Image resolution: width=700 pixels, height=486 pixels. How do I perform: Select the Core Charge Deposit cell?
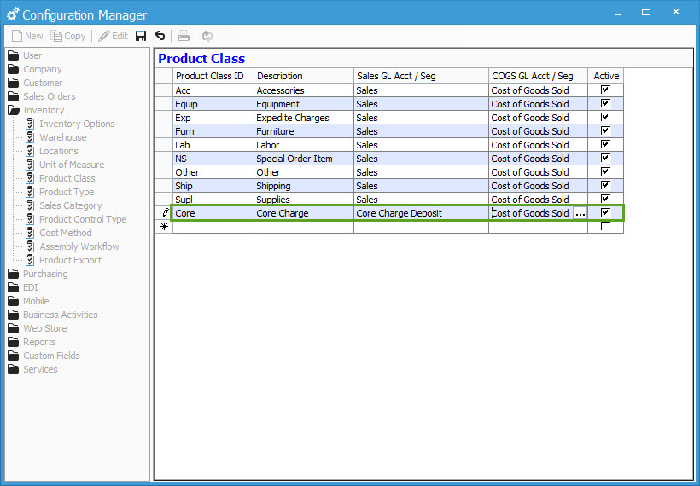pyautogui.click(x=421, y=213)
